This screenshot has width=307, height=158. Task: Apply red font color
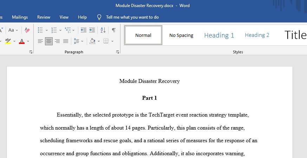pyautogui.click(x=22, y=41)
